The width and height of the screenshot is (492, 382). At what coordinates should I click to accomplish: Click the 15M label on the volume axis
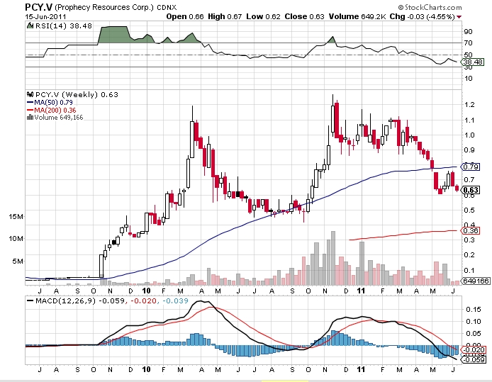(16, 216)
